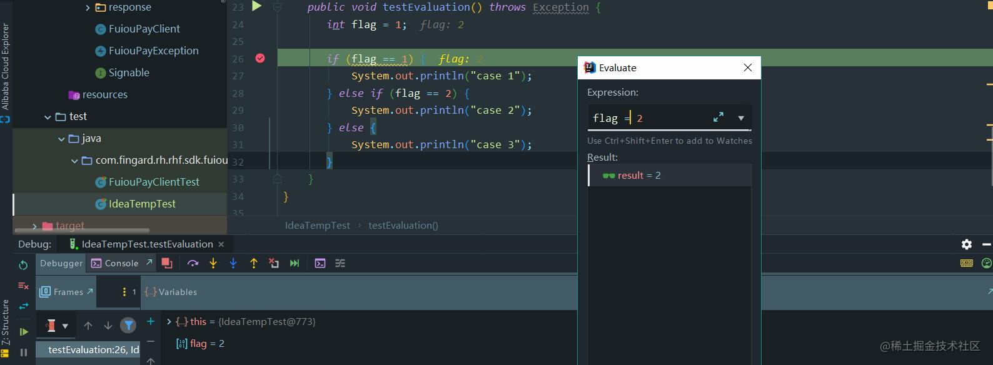The image size is (993, 365).
Task: Click the Force Step Into blue arrow
Action: [233, 263]
